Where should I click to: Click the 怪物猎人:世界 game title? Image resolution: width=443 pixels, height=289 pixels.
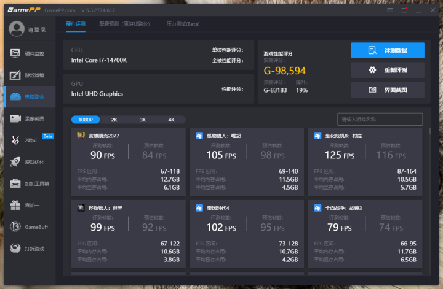[x=105, y=208]
